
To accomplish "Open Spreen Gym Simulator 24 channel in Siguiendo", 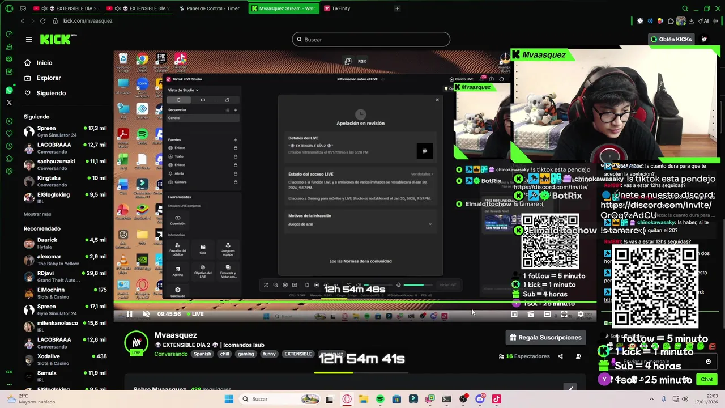I will (65, 131).
